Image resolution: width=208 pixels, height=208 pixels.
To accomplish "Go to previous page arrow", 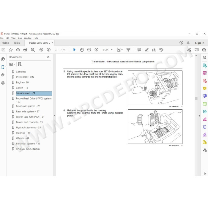I will click(41, 50).
